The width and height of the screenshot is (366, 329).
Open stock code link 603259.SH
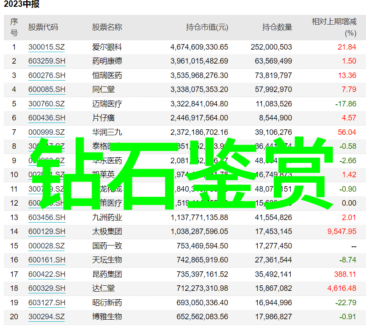pos(47,61)
